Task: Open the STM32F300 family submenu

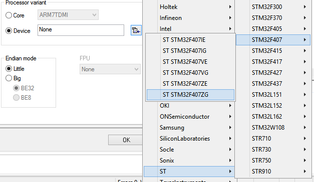Action: (273, 7)
